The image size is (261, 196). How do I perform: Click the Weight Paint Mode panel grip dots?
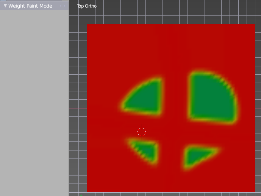pos(63,6)
